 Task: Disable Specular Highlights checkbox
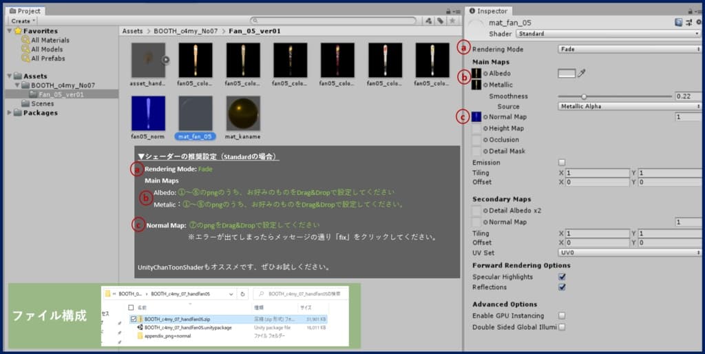point(562,277)
